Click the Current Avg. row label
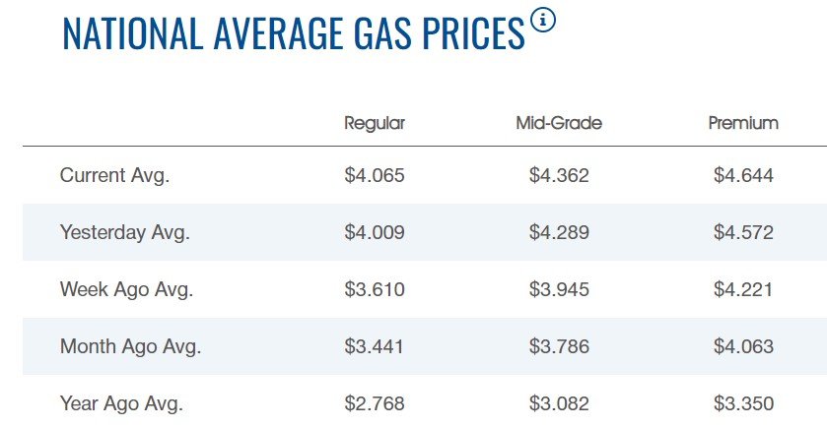 point(115,176)
